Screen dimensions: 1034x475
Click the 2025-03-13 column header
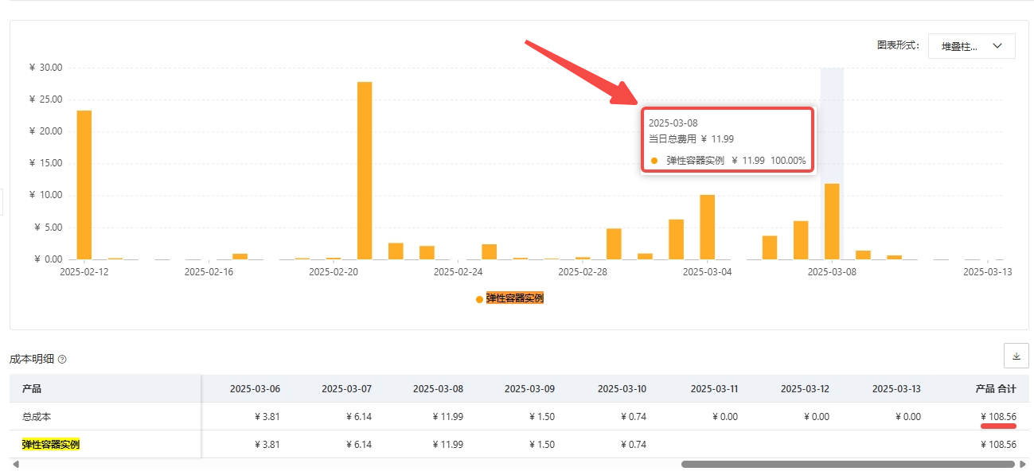(896, 389)
